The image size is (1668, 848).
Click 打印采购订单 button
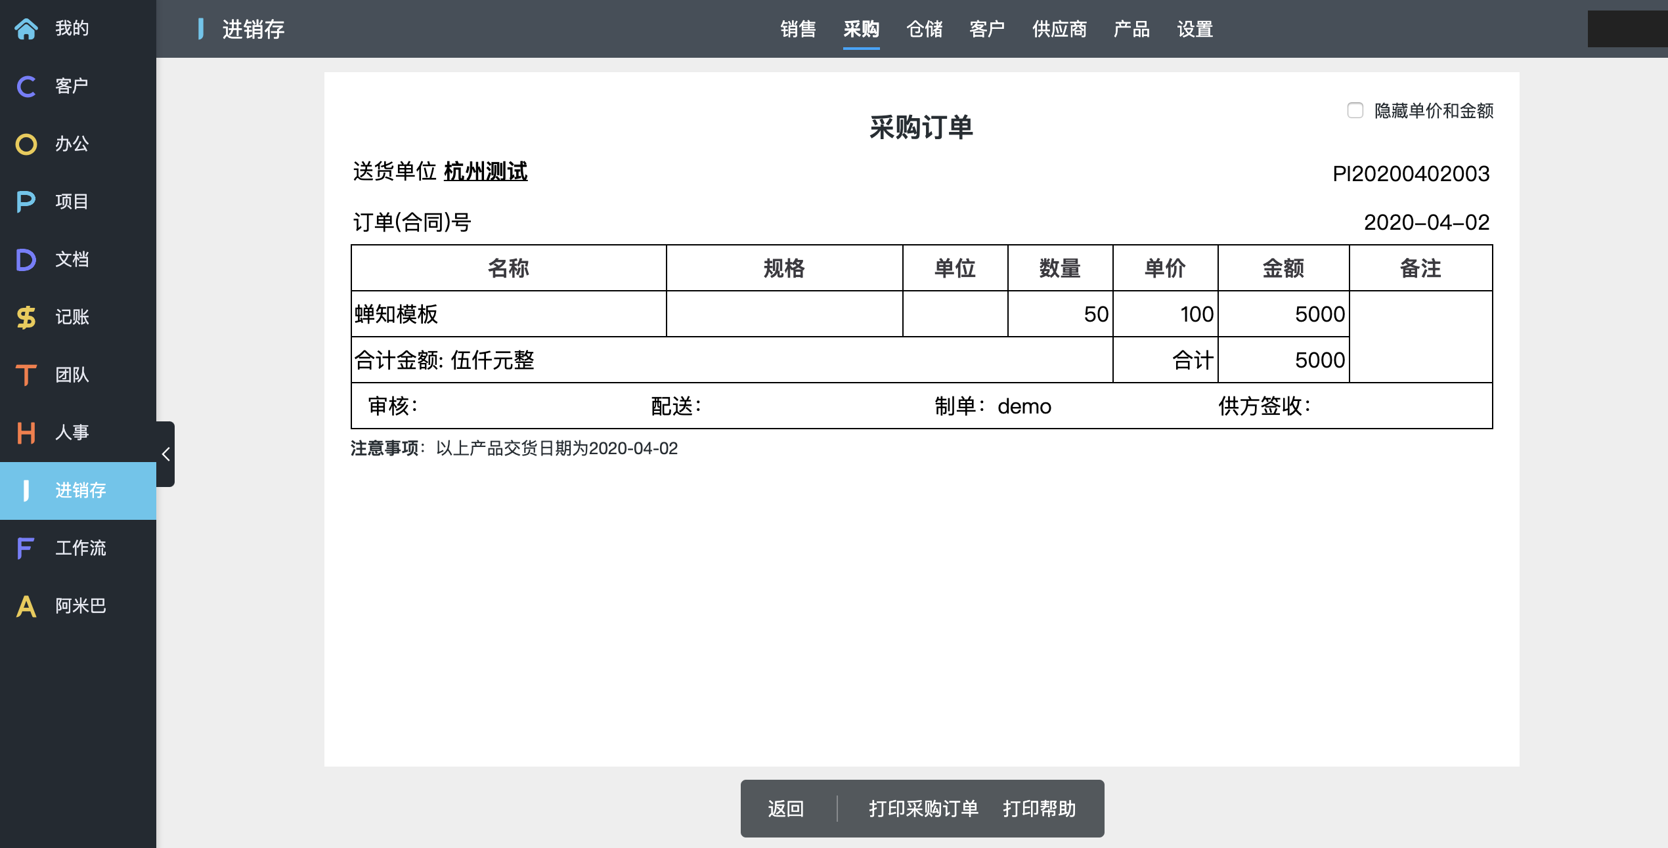923,809
